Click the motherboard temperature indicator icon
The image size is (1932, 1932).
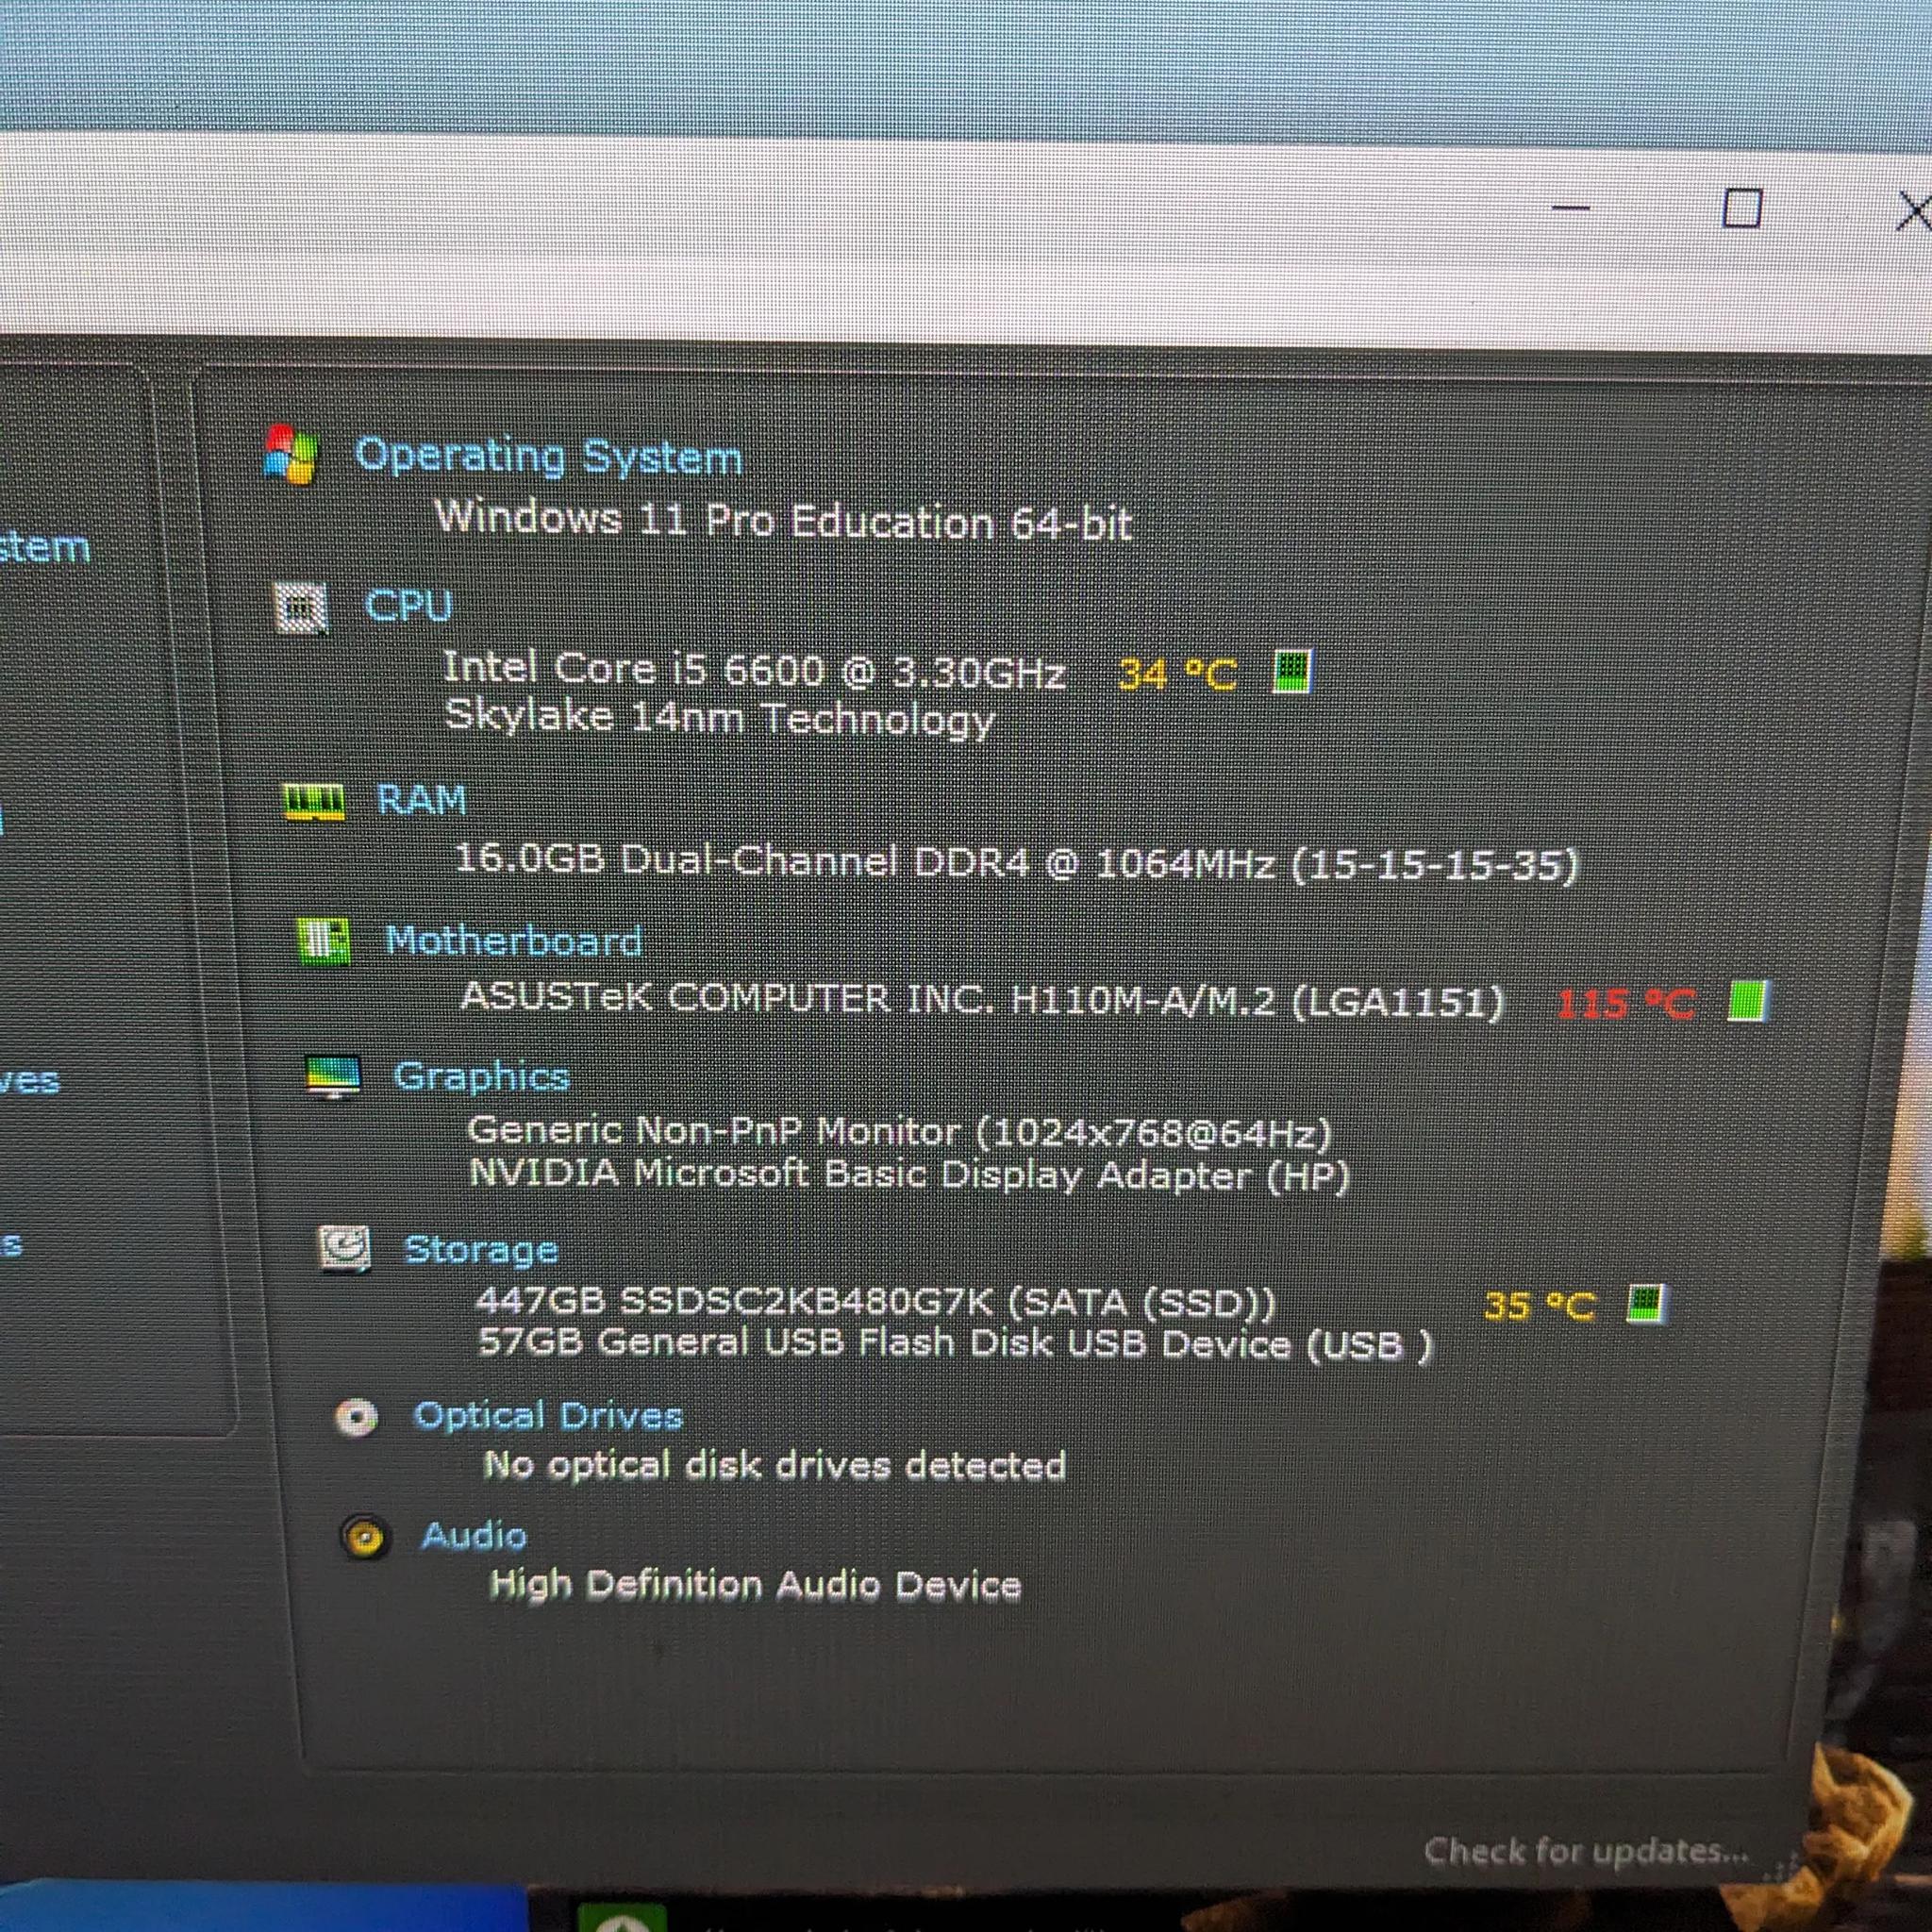click(1748, 1001)
